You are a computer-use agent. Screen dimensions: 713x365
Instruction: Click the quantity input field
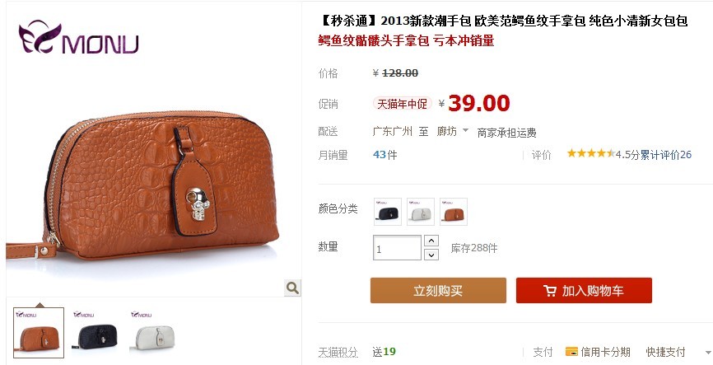[397, 247]
